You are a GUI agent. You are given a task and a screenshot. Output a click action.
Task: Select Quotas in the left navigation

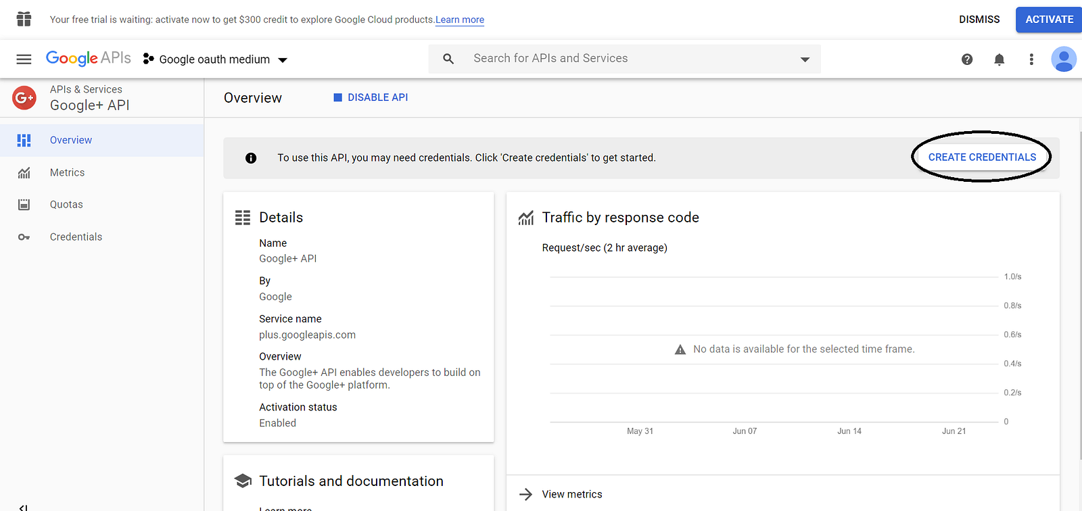coord(102,205)
